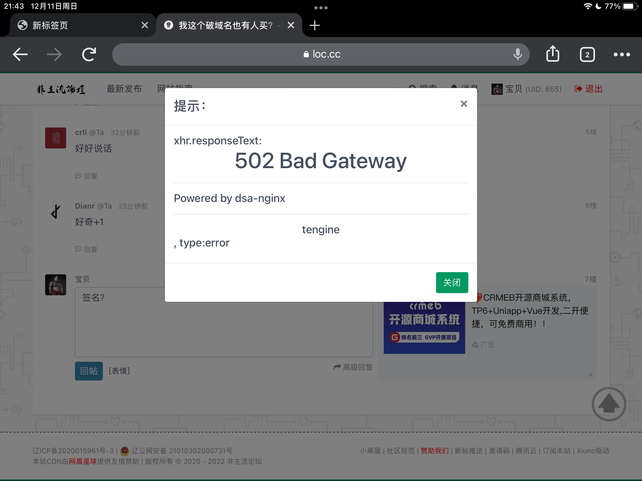The height and width of the screenshot is (481, 642).
Task: Open the 赞助我们 footer link
Action: point(434,451)
